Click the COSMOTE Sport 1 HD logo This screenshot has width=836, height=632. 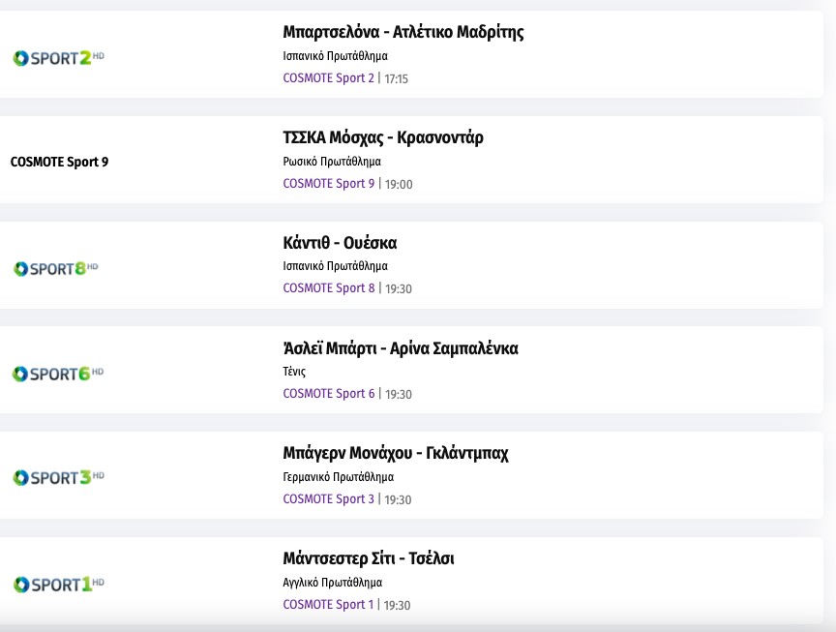point(58,584)
